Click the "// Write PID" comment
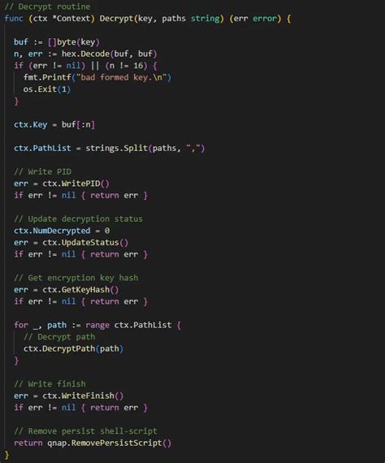385x463 pixels. pyautogui.click(x=42, y=171)
